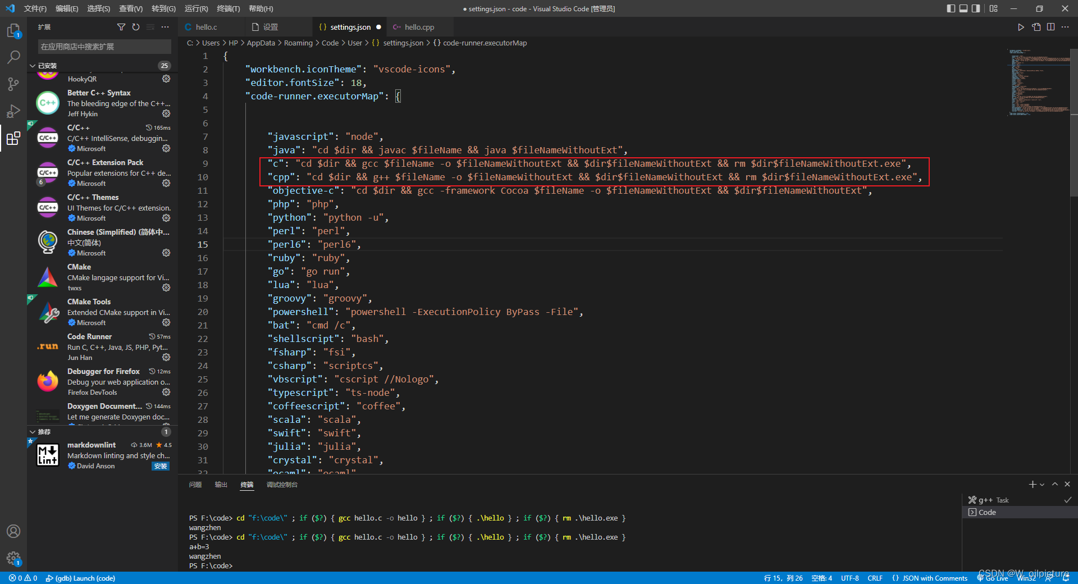The image size is (1078, 584).
Task: Open manage gear for Better C++ Syntax
Action: [x=166, y=113]
